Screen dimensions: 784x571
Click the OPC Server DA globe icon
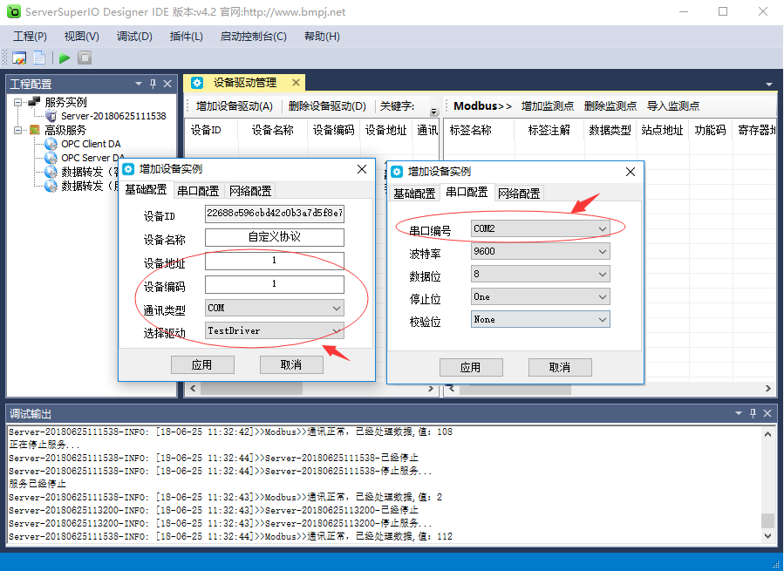tap(51, 158)
